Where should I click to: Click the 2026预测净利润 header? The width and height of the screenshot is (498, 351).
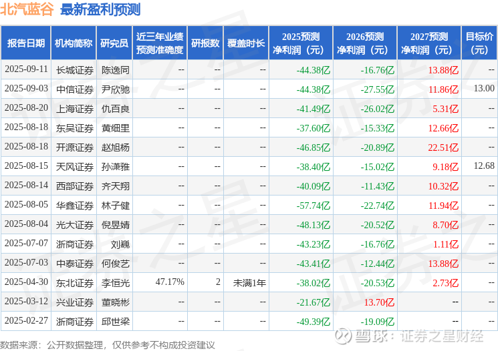pyautogui.click(x=364, y=43)
